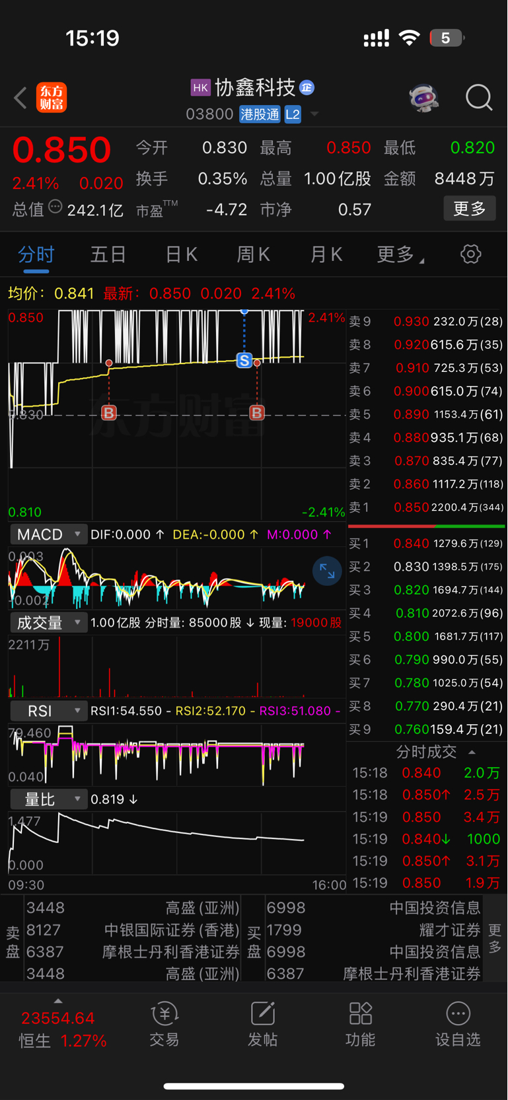The image size is (508, 1100).
Task: Select the 买2 order row at 0.830
Action: pyautogui.click(x=426, y=567)
